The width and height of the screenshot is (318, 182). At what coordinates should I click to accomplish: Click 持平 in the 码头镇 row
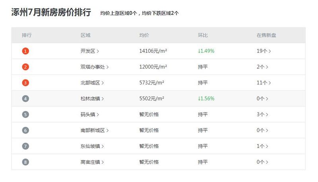[203, 115]
